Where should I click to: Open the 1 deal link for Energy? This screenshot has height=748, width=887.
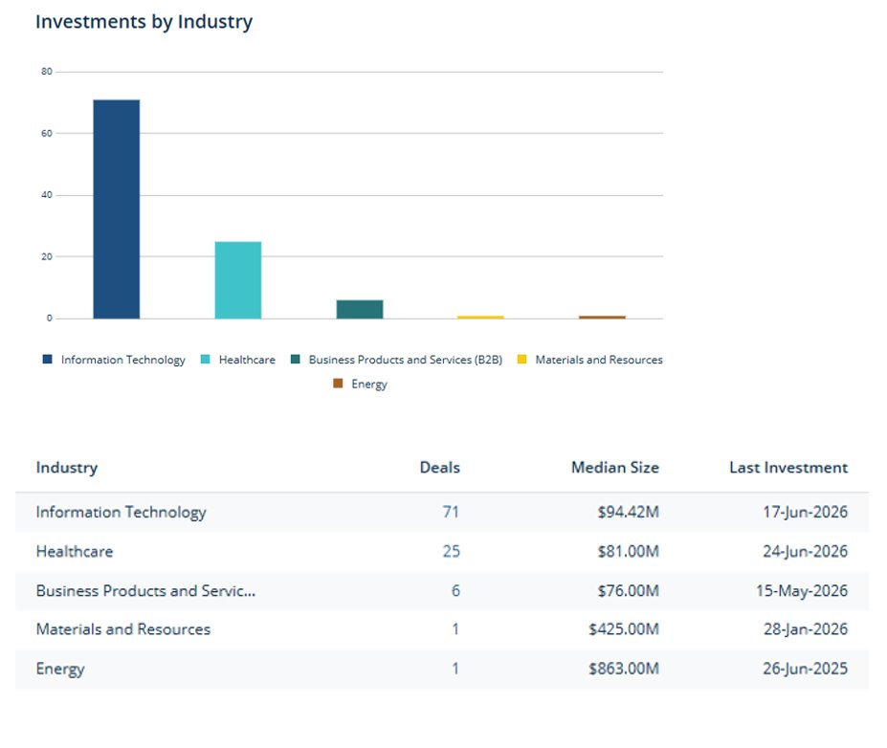[455, 669]
